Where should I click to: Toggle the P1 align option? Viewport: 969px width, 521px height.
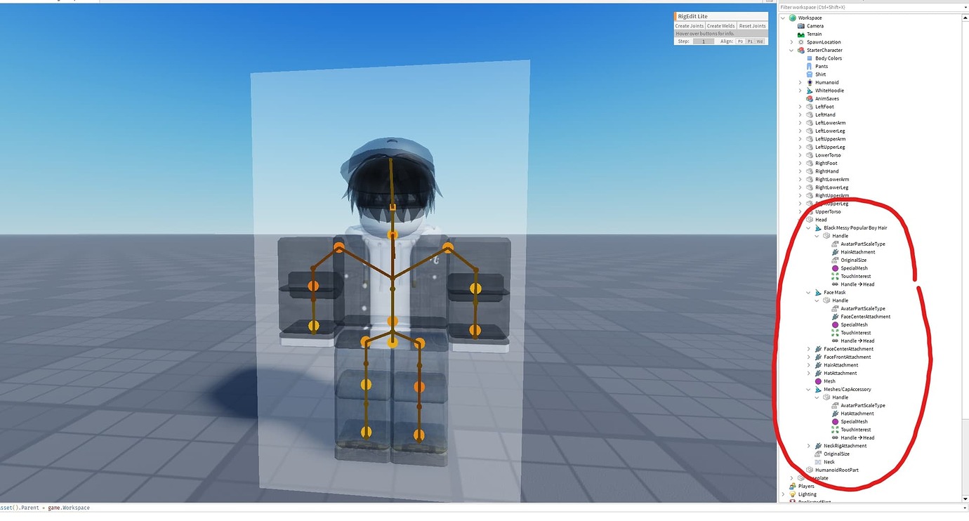coord(750,41)
